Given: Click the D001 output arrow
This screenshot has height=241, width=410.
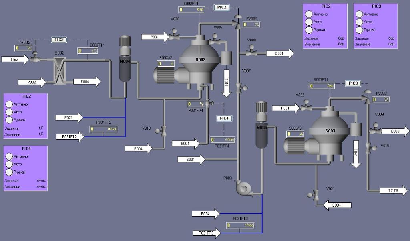Looking at the screenshot, I should (x=280, y=53).
